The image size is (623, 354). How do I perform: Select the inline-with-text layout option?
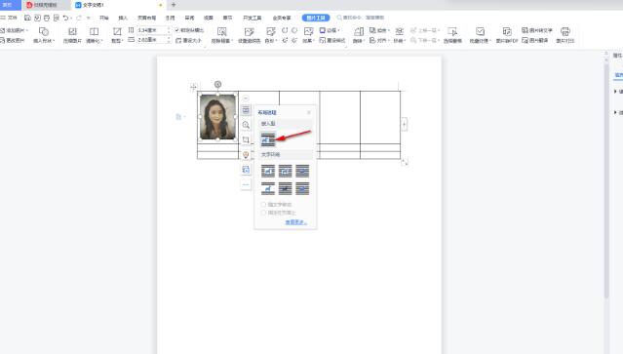(x=268, y=139)
